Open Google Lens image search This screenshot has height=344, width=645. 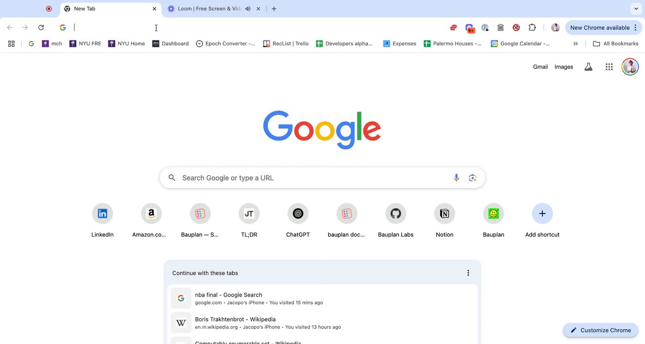coord(473,178)
